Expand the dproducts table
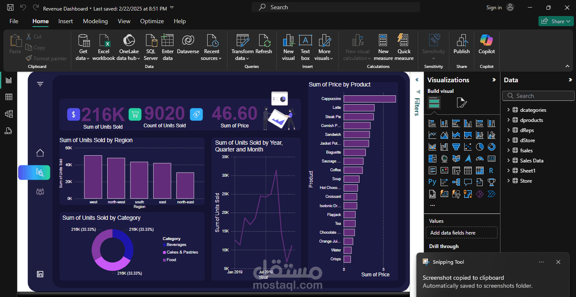The width and height of the screenshot is (576, 297). click(508, 120)
